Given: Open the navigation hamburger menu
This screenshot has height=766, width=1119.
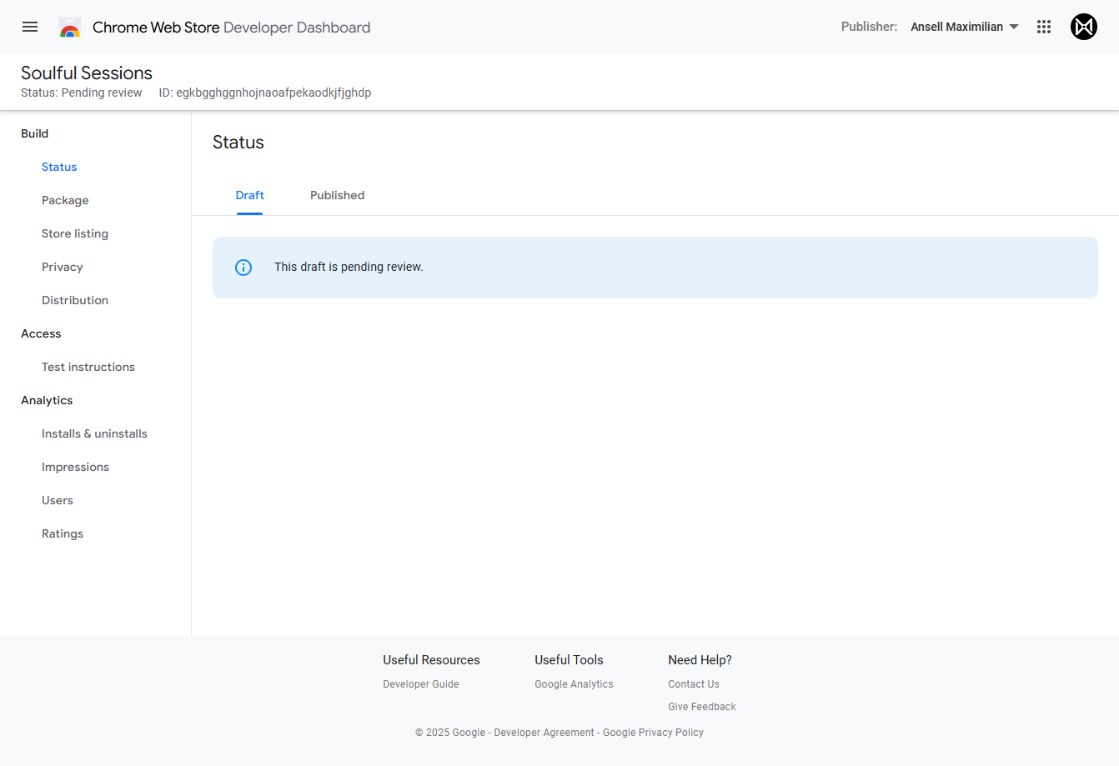Looking at the screenshot, I should 30,26.
